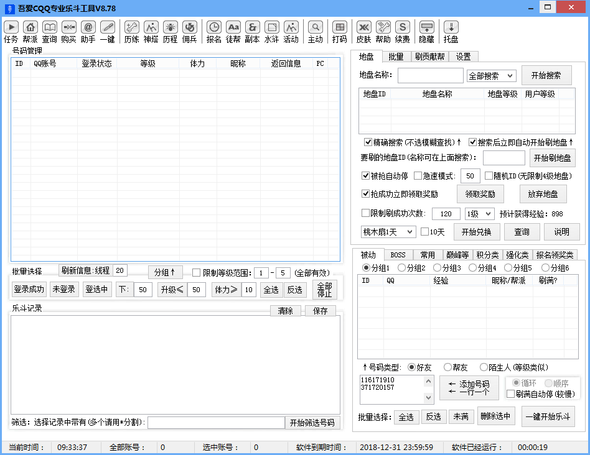Open the 帮助 wrench icon
Viewport: 590px width, 455px height.
tap(383, 32)
